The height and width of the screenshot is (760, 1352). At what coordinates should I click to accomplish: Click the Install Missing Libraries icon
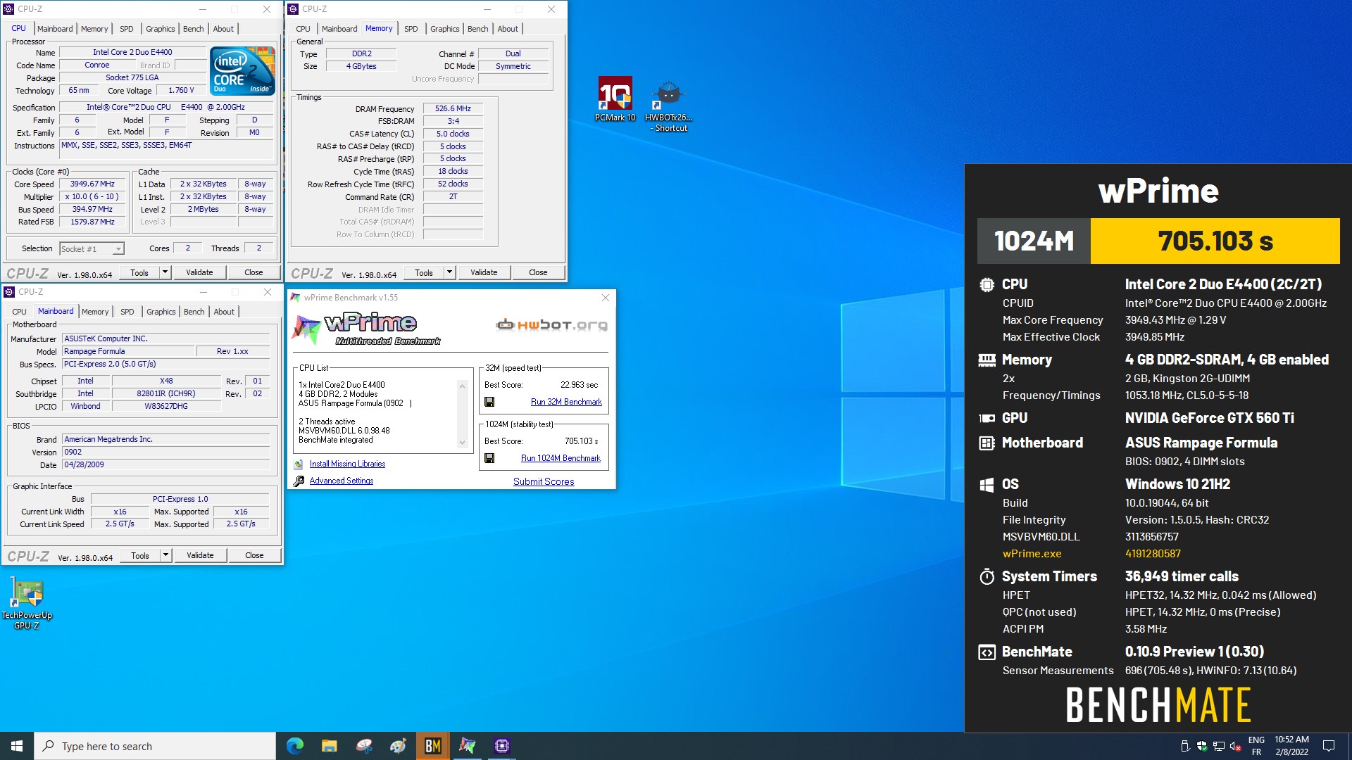point(299,464)
